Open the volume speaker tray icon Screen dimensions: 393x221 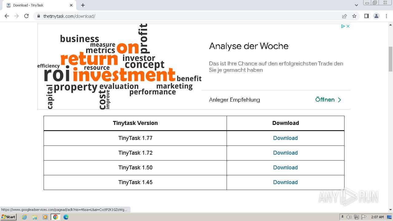tap(349, 217)
